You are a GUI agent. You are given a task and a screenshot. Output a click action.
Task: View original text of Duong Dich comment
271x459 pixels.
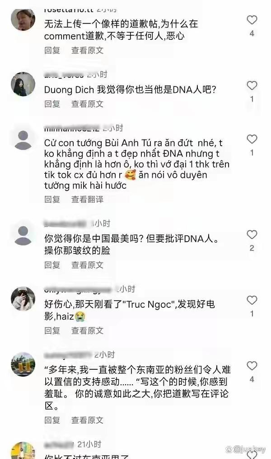click(x=87, y=104)
